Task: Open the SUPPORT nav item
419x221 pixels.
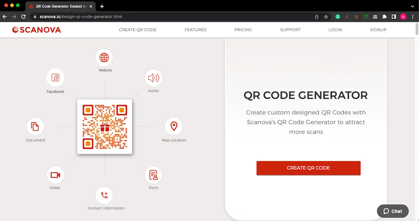Action: 290,30
